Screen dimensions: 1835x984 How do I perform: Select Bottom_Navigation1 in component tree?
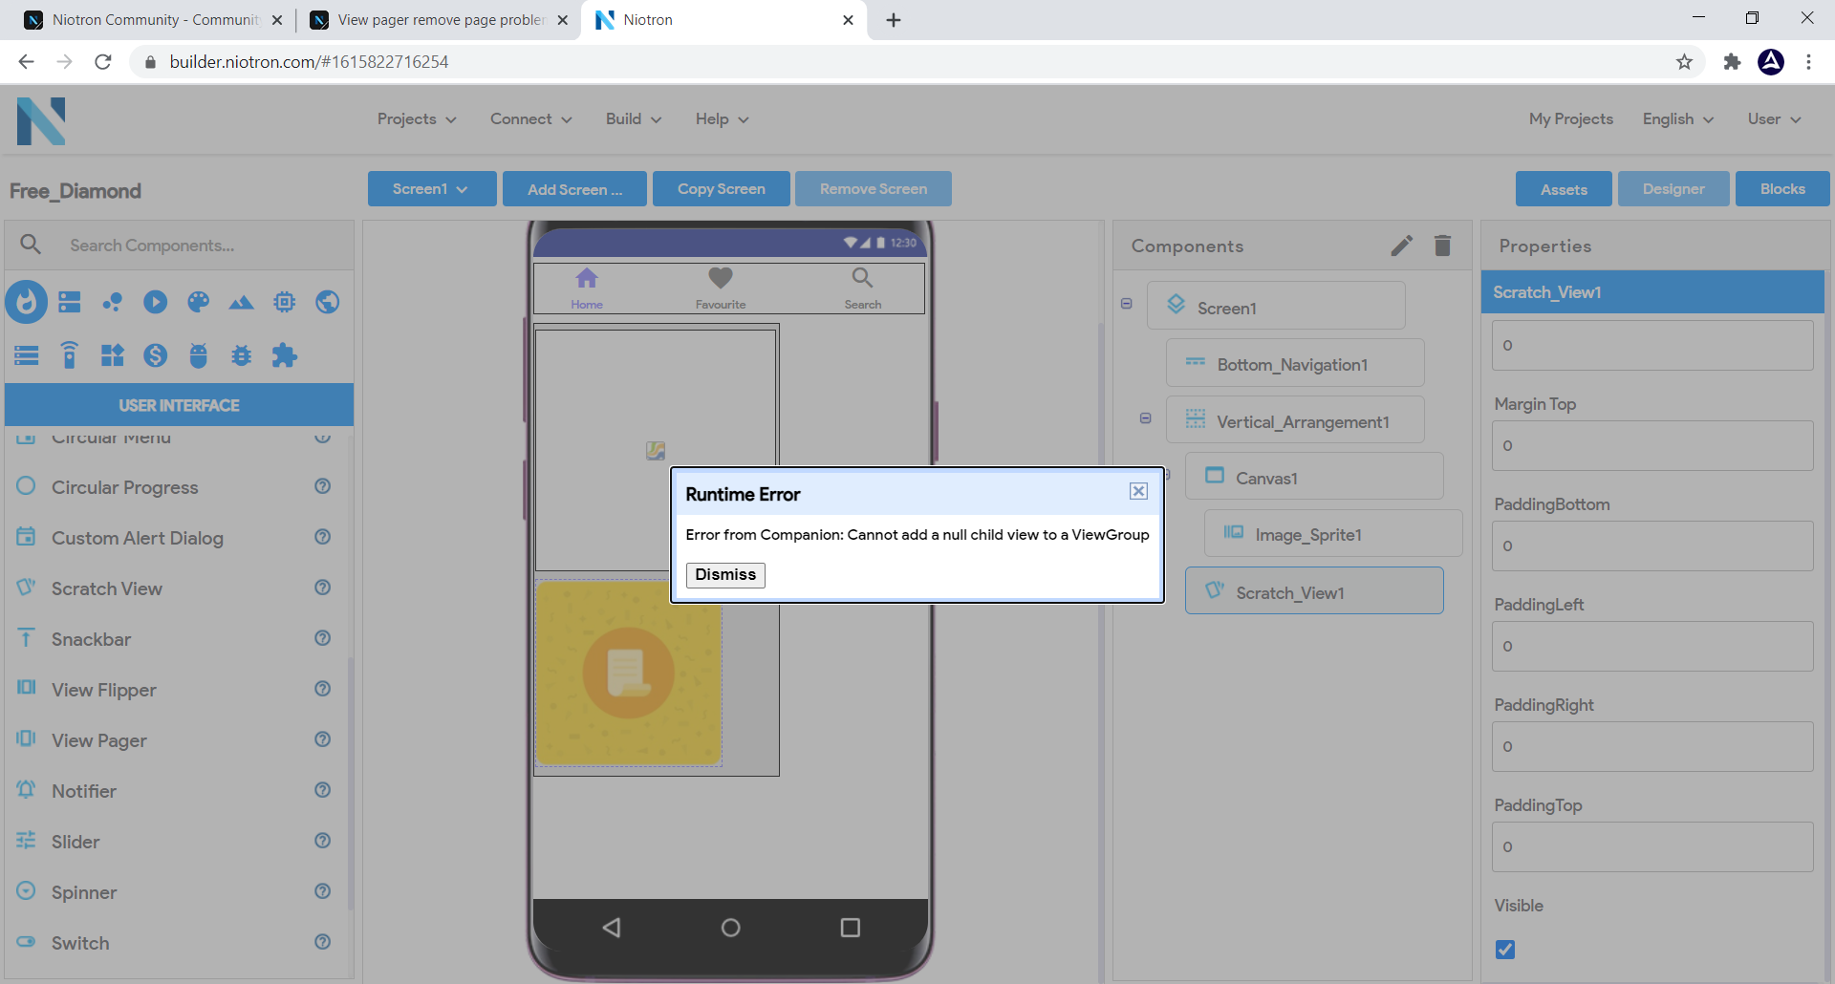1295,363
